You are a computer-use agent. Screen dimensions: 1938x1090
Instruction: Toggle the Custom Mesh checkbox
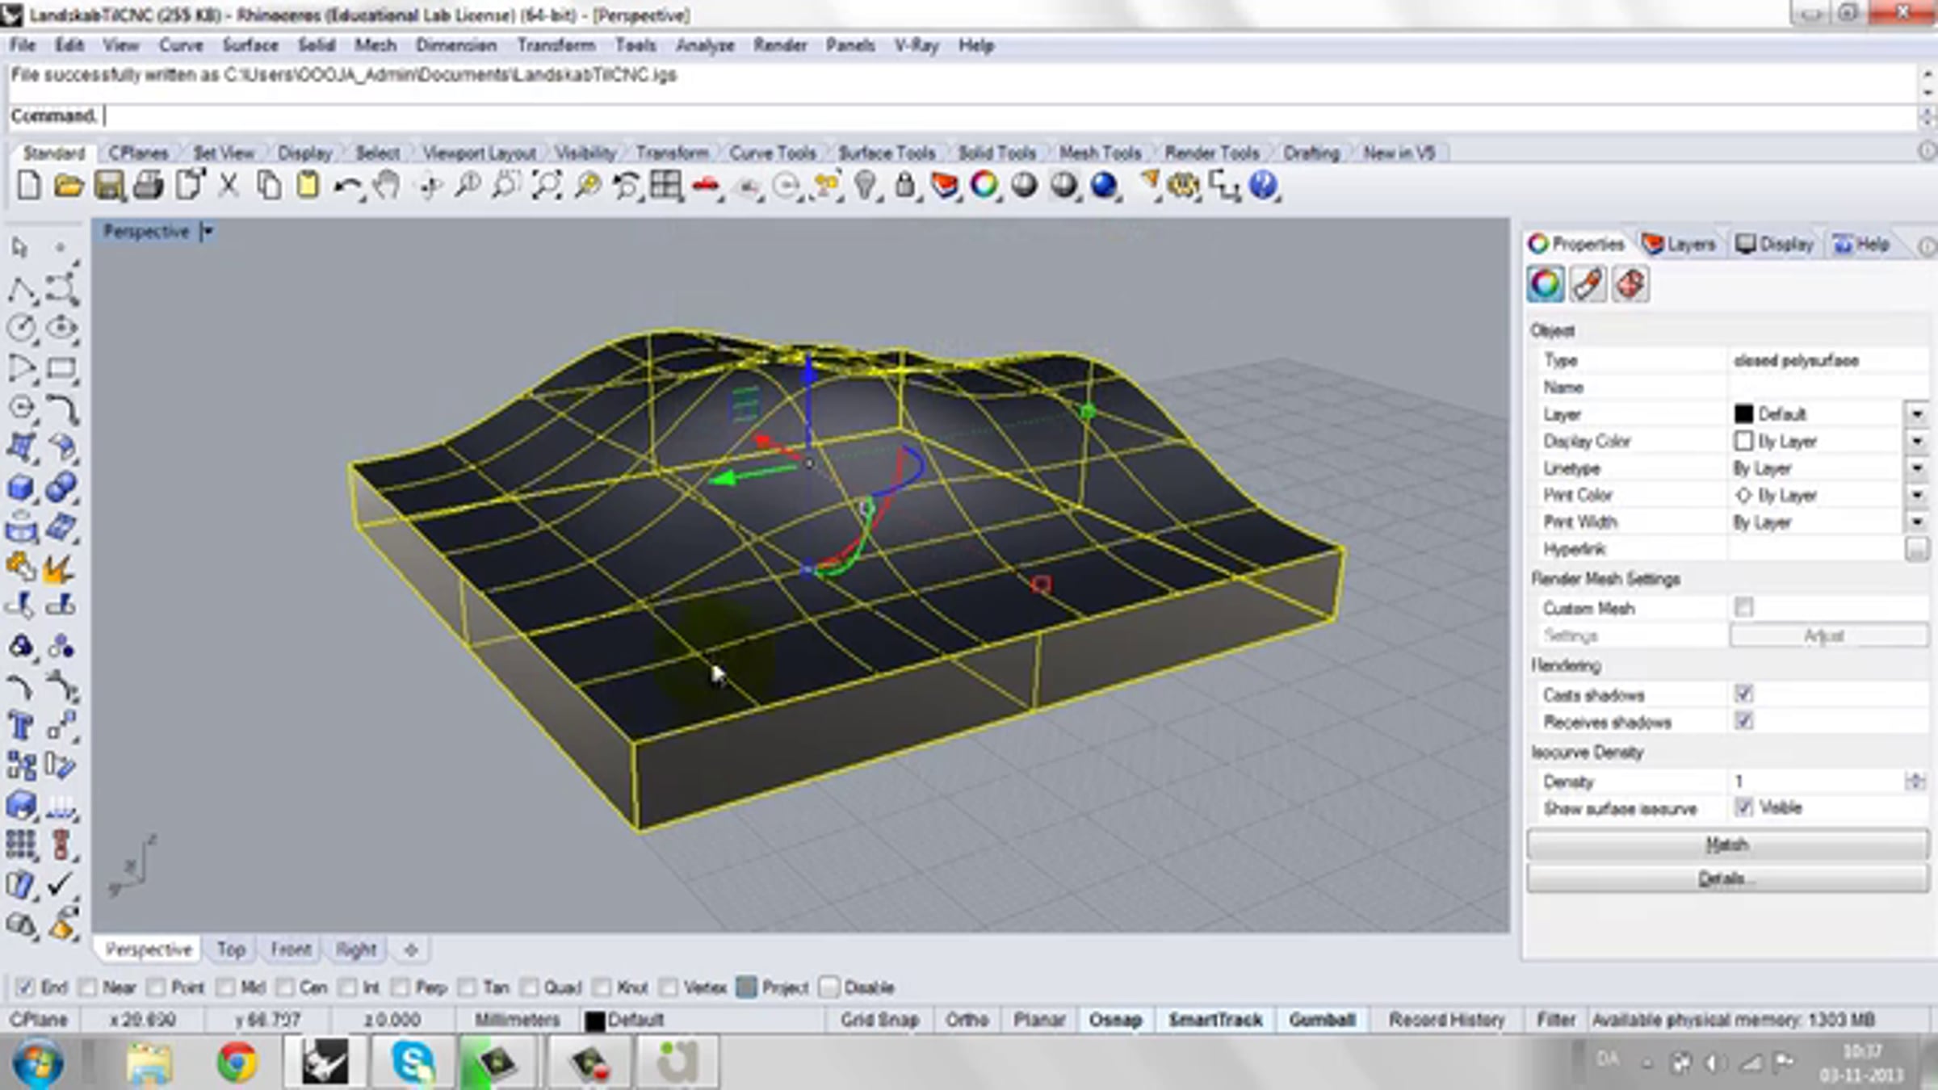1743,607
